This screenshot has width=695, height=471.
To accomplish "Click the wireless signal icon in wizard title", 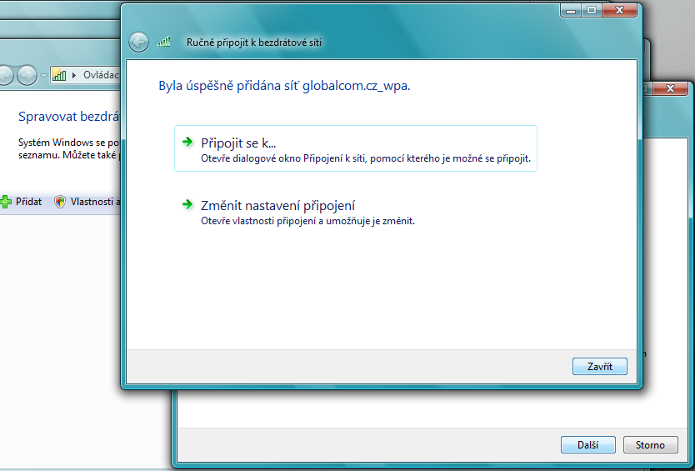I will pyautogui.click(x=164, y=41).
